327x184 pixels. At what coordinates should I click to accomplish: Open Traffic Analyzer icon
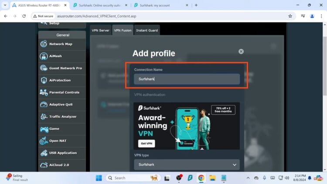pyautogui.click(x=44, y=116)
